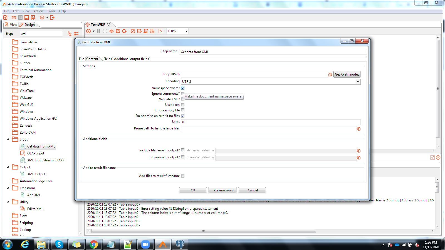Generate SQL for the workflow
445x250 pixels.
click(x=146, y=31)
